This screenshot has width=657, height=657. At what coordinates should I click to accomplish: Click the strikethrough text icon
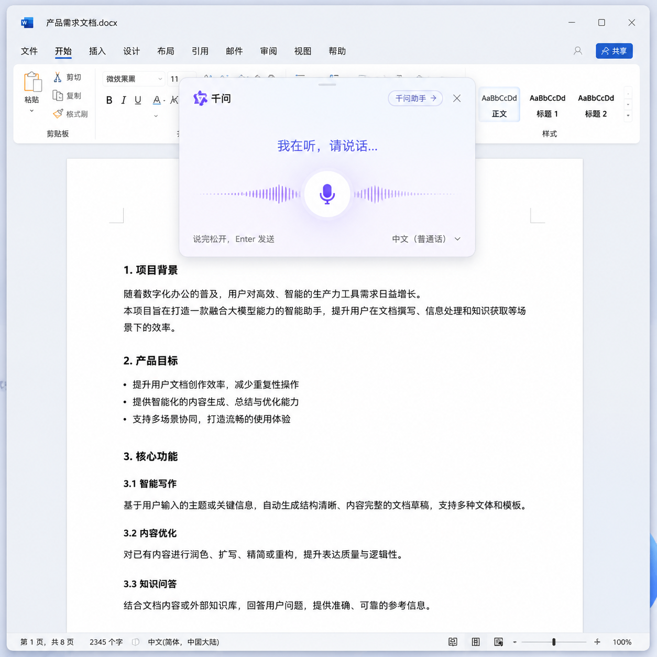click(174, 100)
